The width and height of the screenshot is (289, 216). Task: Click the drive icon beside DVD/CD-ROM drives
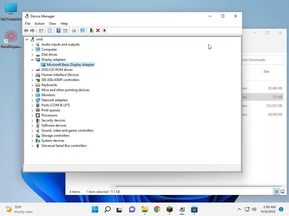(x=38, y=70)
